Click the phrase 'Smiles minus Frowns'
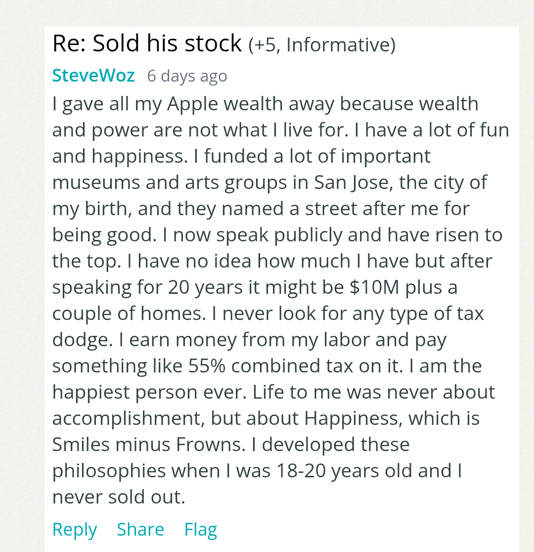The image size is (534, 552). click(x=147, y=444)
